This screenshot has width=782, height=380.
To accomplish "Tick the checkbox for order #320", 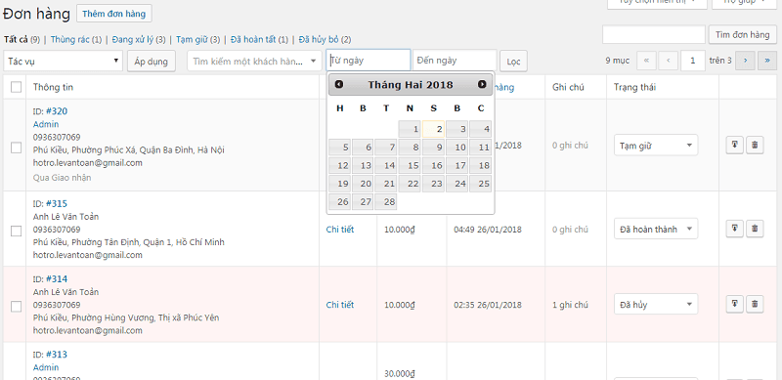I will [16, 148].
